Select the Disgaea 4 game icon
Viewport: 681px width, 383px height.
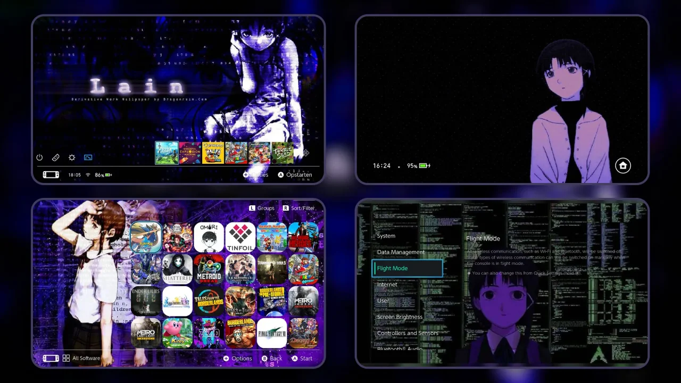pos(303,333)
